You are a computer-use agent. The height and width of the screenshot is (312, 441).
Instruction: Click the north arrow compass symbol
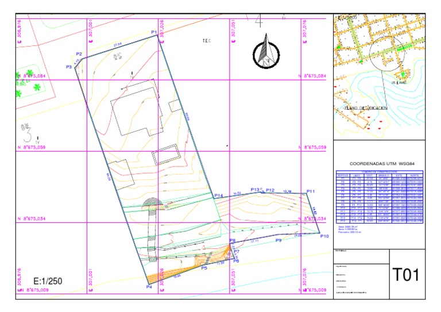266,51
